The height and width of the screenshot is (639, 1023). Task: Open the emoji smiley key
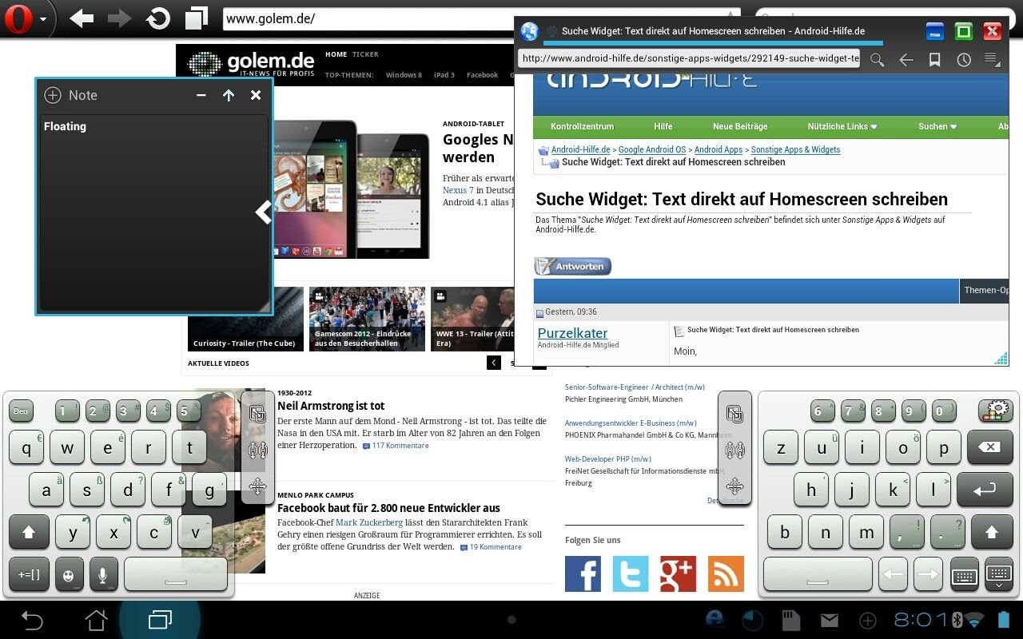point(70,574)
